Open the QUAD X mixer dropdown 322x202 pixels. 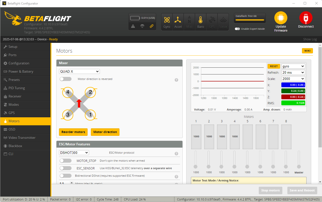coord(79,71)
